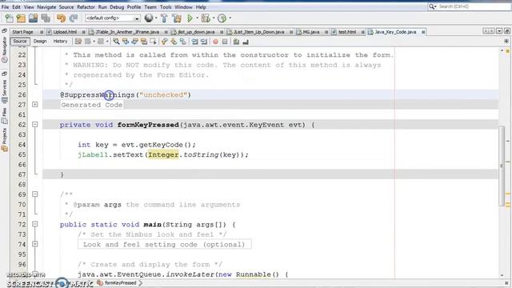Screen dimensions: 512x288
Task: Open the Projects side panel
Action: 5,140
